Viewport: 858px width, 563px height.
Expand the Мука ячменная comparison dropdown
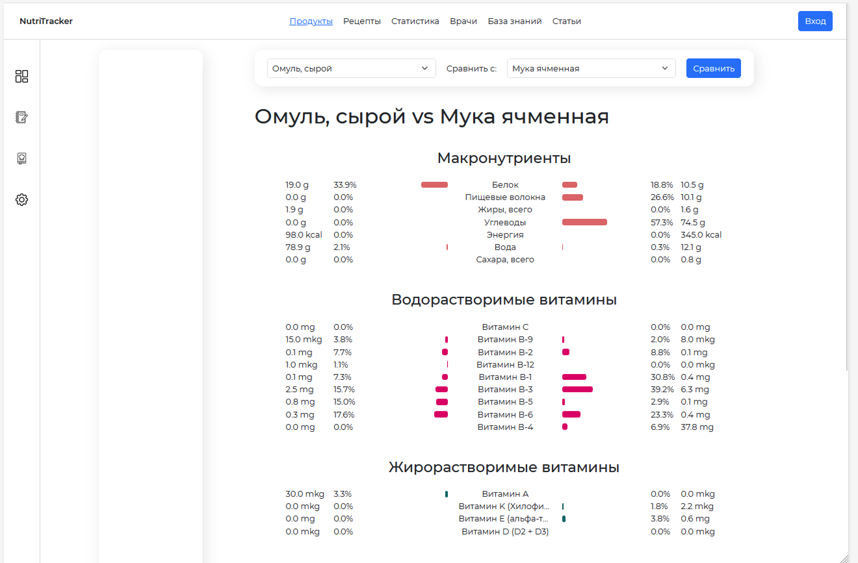pyautogui.click(x=591, y=68)
